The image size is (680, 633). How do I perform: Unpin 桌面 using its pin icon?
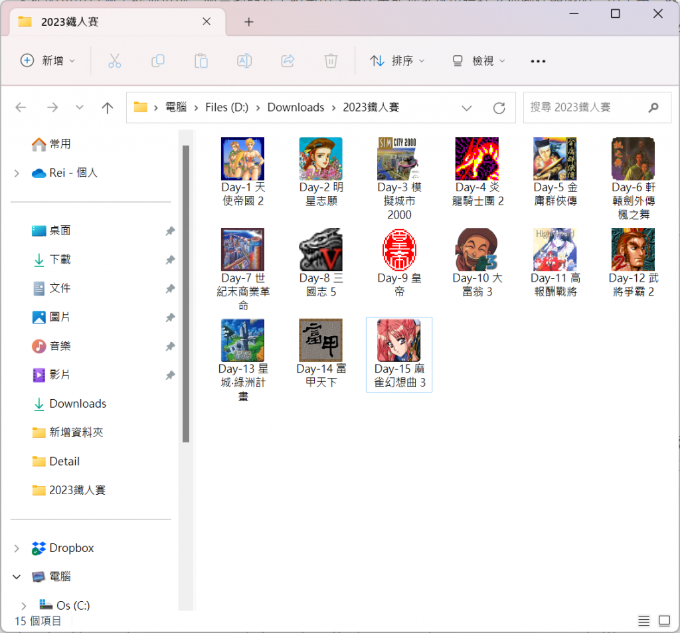click(171, 230)
